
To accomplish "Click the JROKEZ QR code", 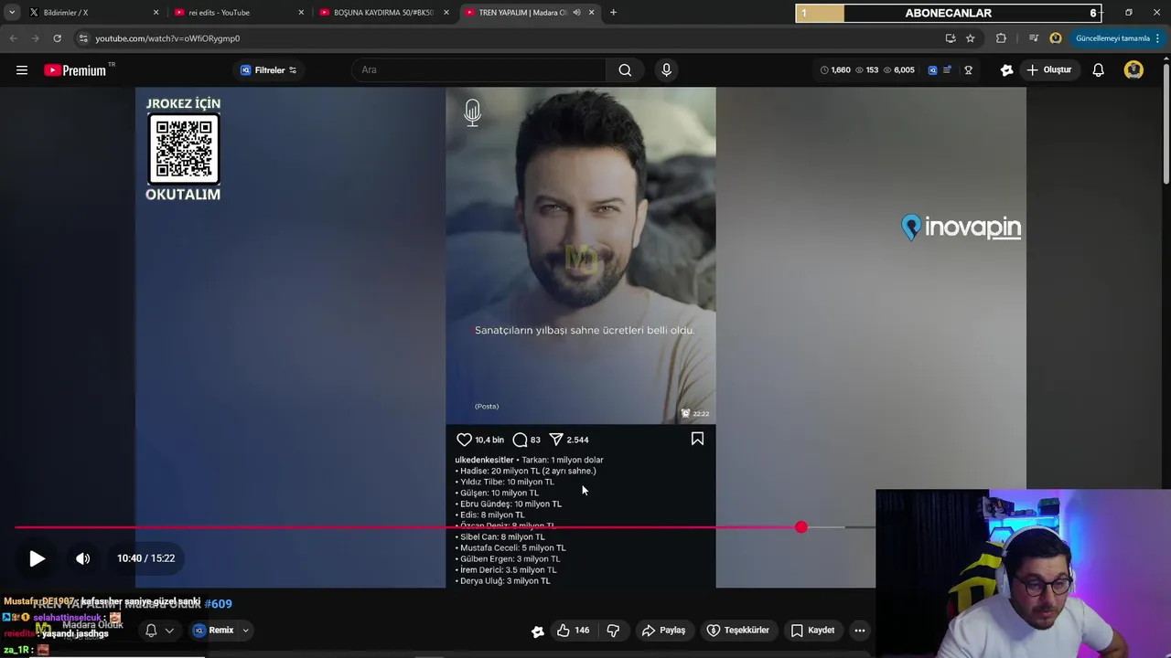I will point(184,148).
